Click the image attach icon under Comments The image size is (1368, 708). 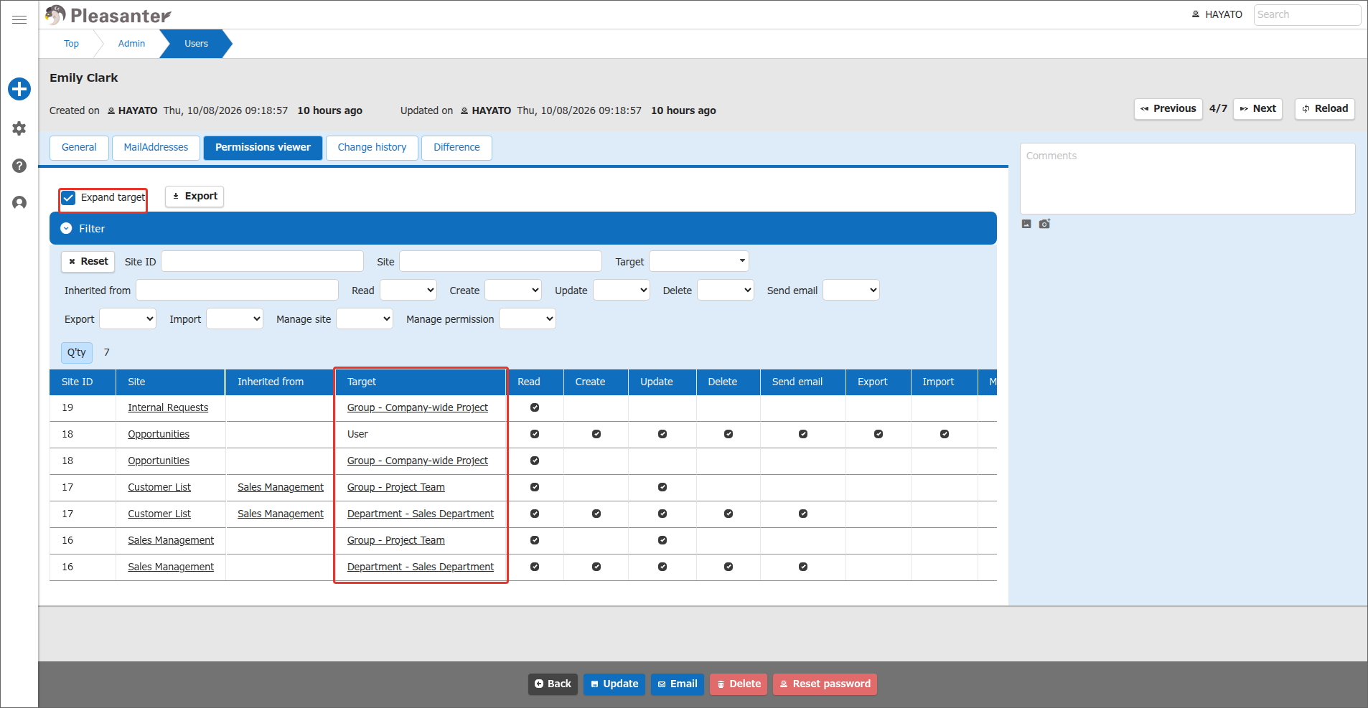[1026, 224]
